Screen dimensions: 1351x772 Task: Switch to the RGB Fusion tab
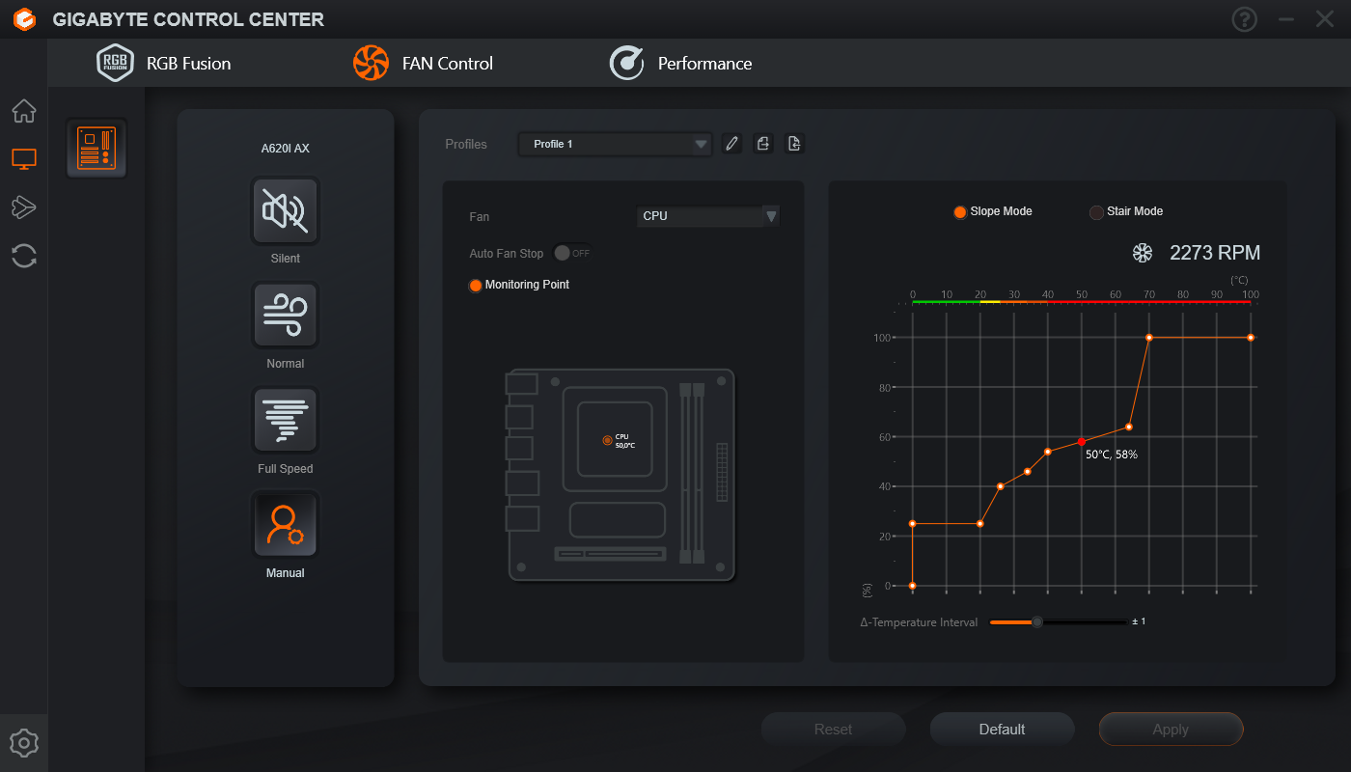pos(164,64)
